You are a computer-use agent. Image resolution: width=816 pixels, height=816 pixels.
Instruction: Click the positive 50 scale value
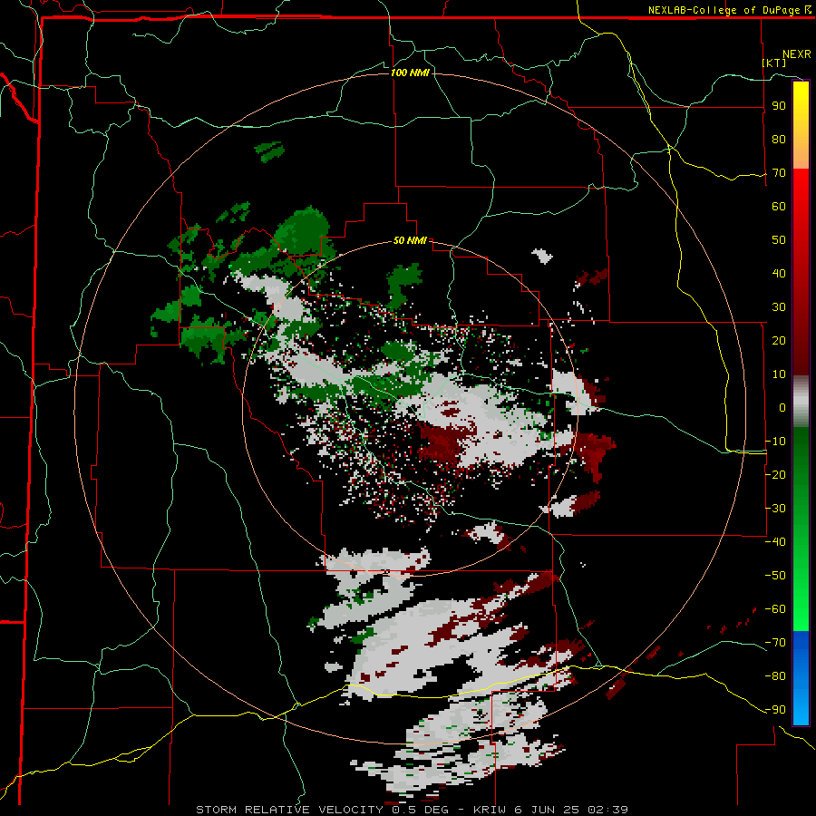[x=779, y=240]
